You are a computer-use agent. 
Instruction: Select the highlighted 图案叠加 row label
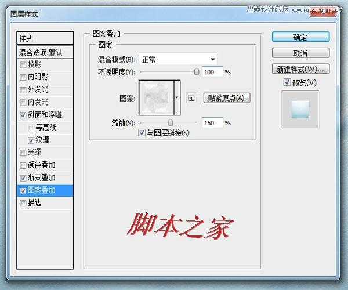[x=41, y=190]
